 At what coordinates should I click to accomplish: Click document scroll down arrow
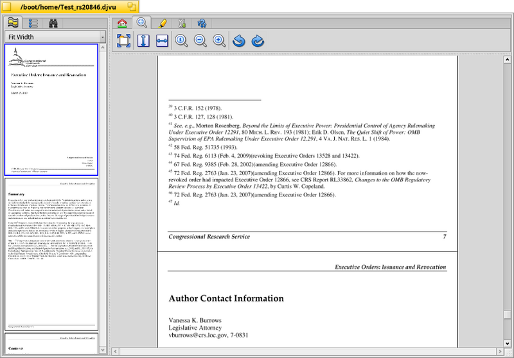pos(507,344)
